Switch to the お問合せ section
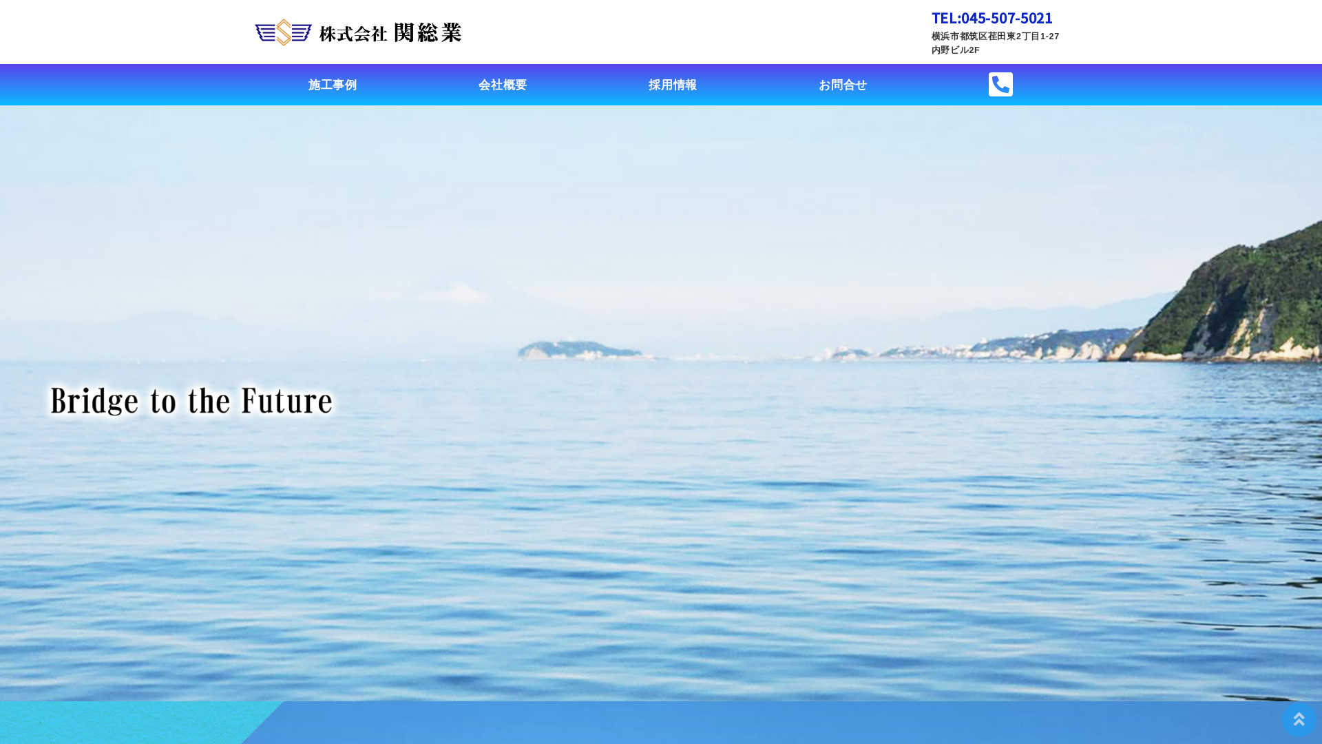This screenshot has width=1322, height=744. 843,84
